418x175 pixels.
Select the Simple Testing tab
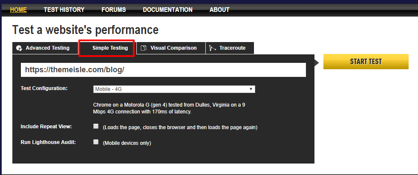pyautogui.click(x=107, y=48)
